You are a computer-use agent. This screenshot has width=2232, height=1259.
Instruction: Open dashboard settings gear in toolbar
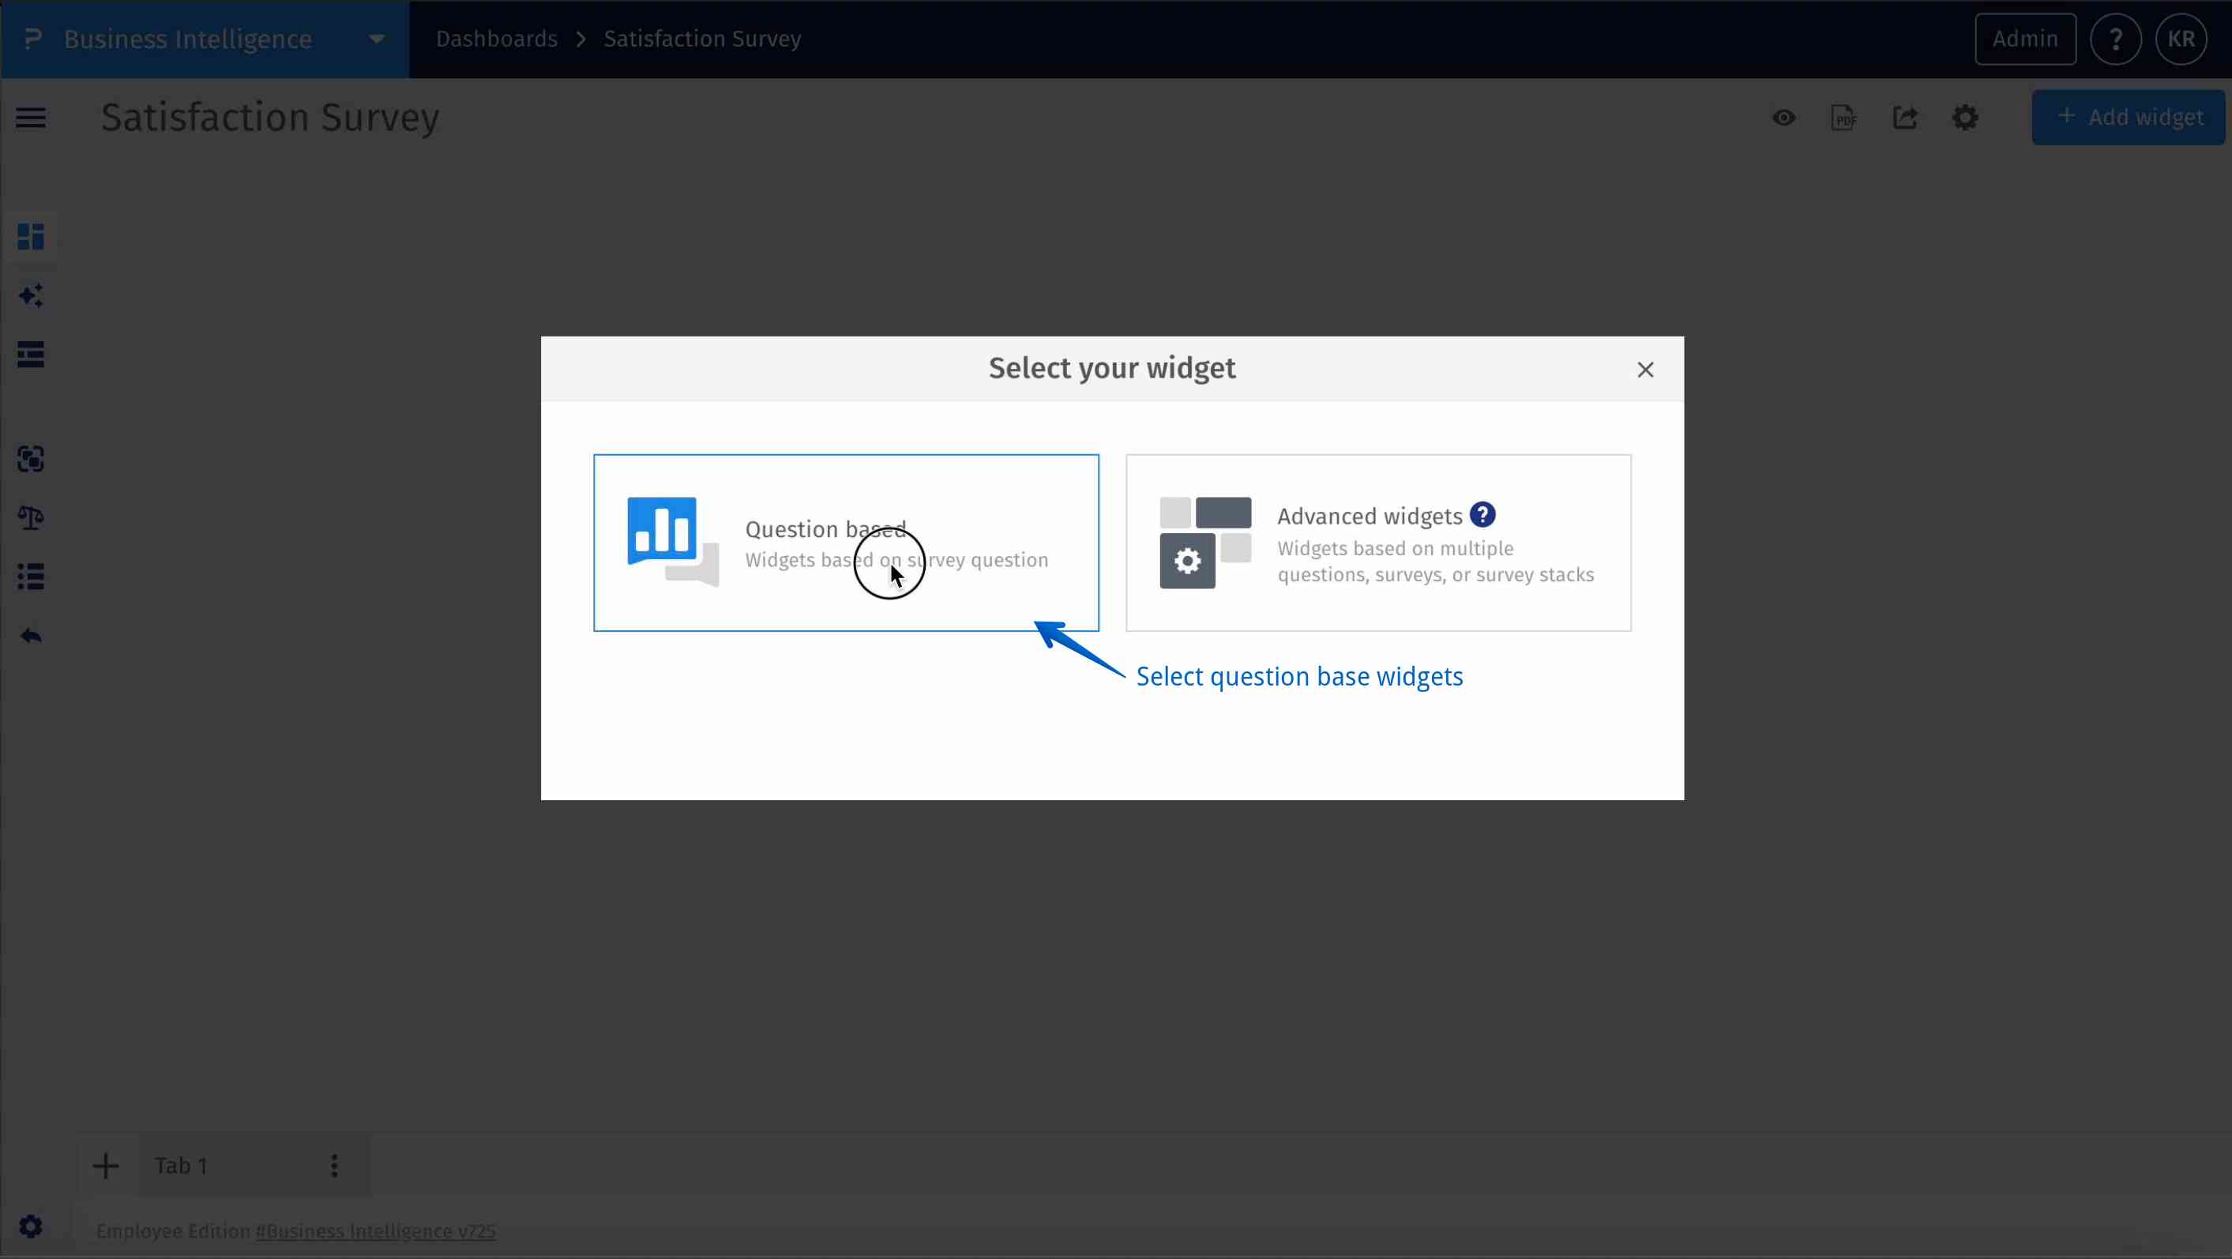(1964, 118)
